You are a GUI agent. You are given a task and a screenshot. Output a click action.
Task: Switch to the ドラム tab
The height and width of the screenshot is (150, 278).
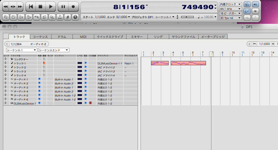pos(62,37)
